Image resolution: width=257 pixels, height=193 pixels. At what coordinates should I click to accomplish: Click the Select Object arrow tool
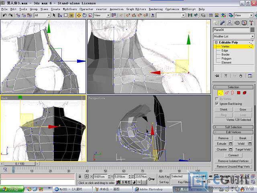pyautogui.click(x=54, y=15)
